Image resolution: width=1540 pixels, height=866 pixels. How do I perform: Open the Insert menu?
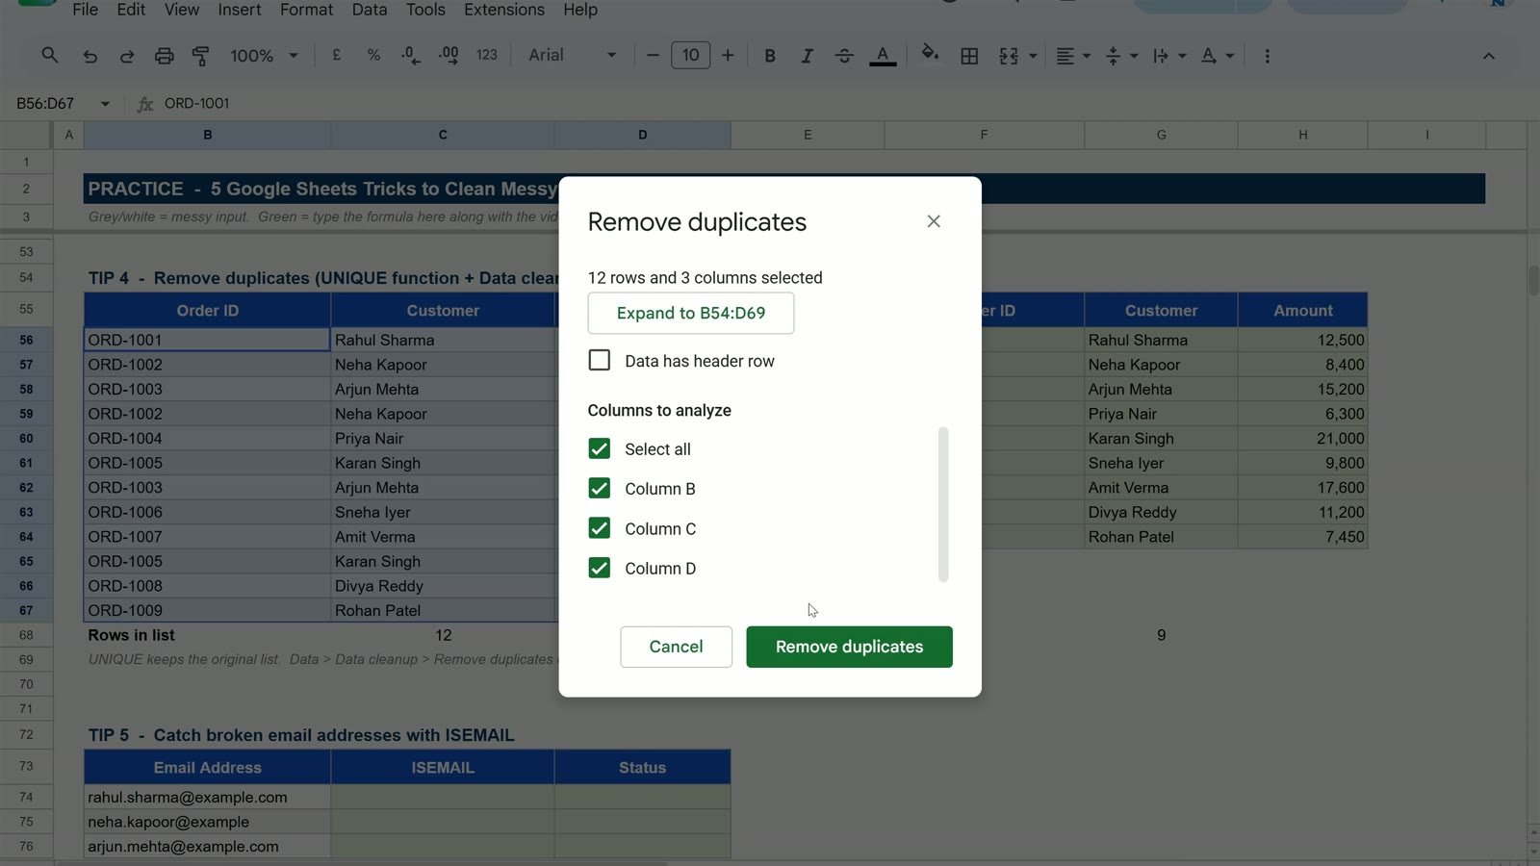(x=240, y=10)
